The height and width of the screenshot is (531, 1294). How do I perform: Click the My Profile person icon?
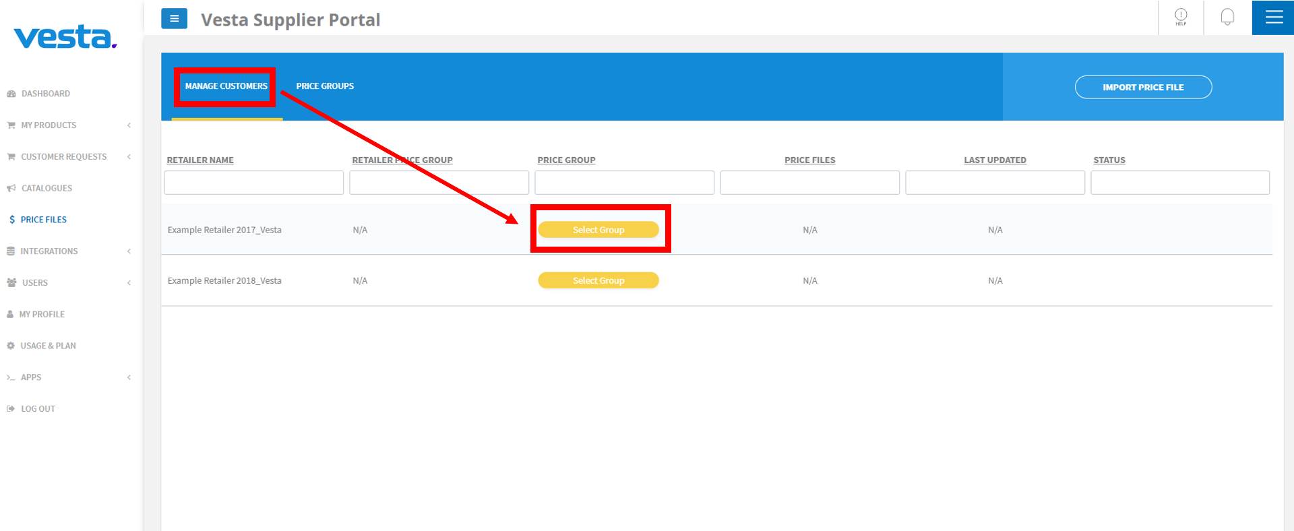[x=10, y=314]
